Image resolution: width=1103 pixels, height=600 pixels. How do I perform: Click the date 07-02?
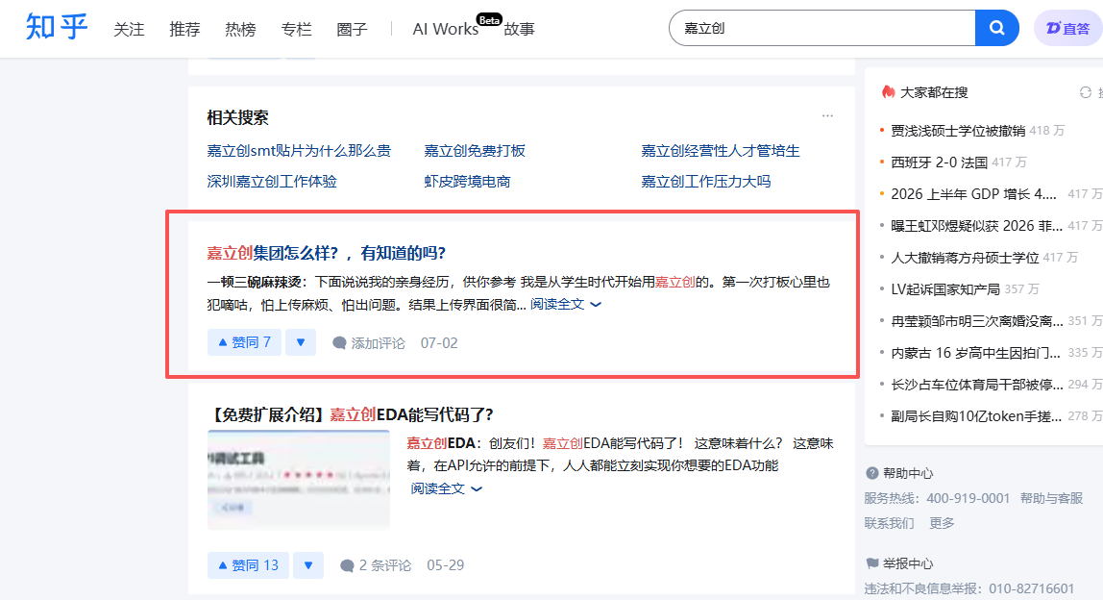point(439,343)
